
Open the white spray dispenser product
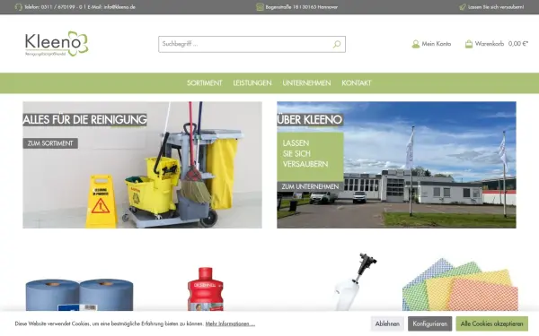[x=355, y=282]
